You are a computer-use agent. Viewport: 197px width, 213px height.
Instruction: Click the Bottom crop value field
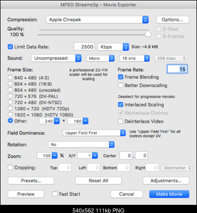point(124,168)
